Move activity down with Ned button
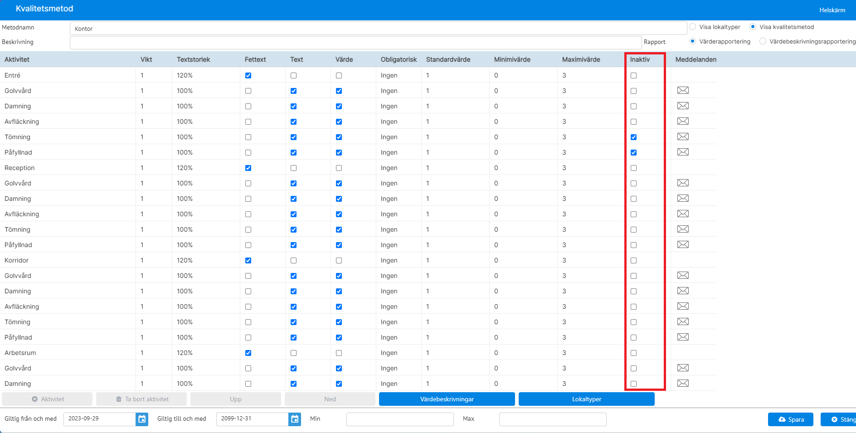Viewport: 856px width, 433px height. (x=330, y=399)
